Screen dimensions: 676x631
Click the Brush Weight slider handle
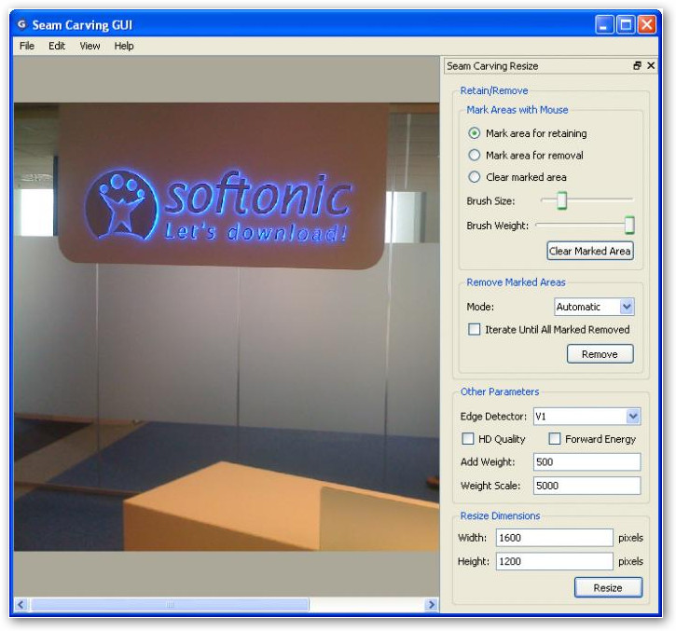629,225
